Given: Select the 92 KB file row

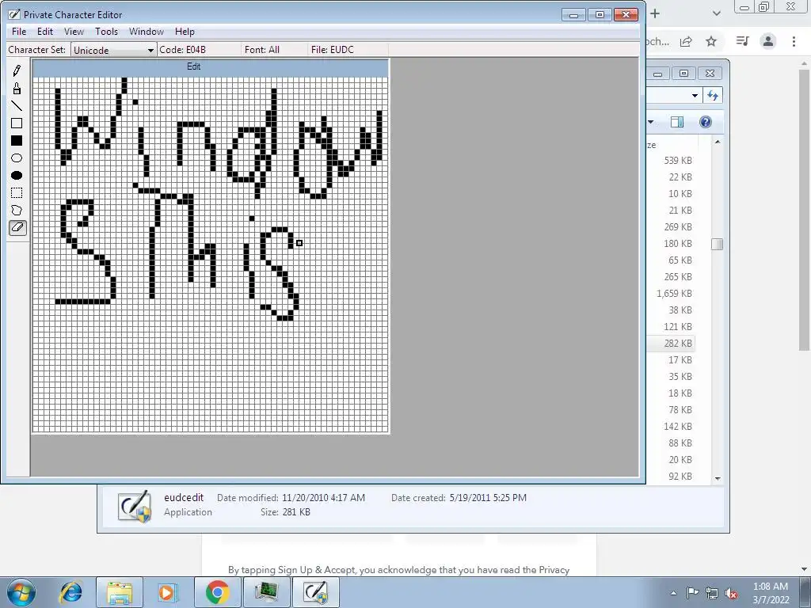Looking at the screenshot, I should [x=670, y=476].
